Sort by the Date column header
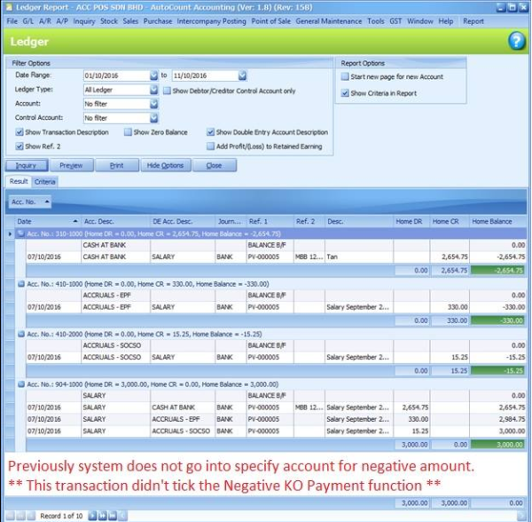Viewport: 532px width, 522px height. 48,221
